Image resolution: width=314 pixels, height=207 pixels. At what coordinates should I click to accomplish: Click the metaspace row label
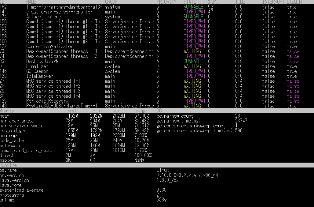[x=11, y=145]
